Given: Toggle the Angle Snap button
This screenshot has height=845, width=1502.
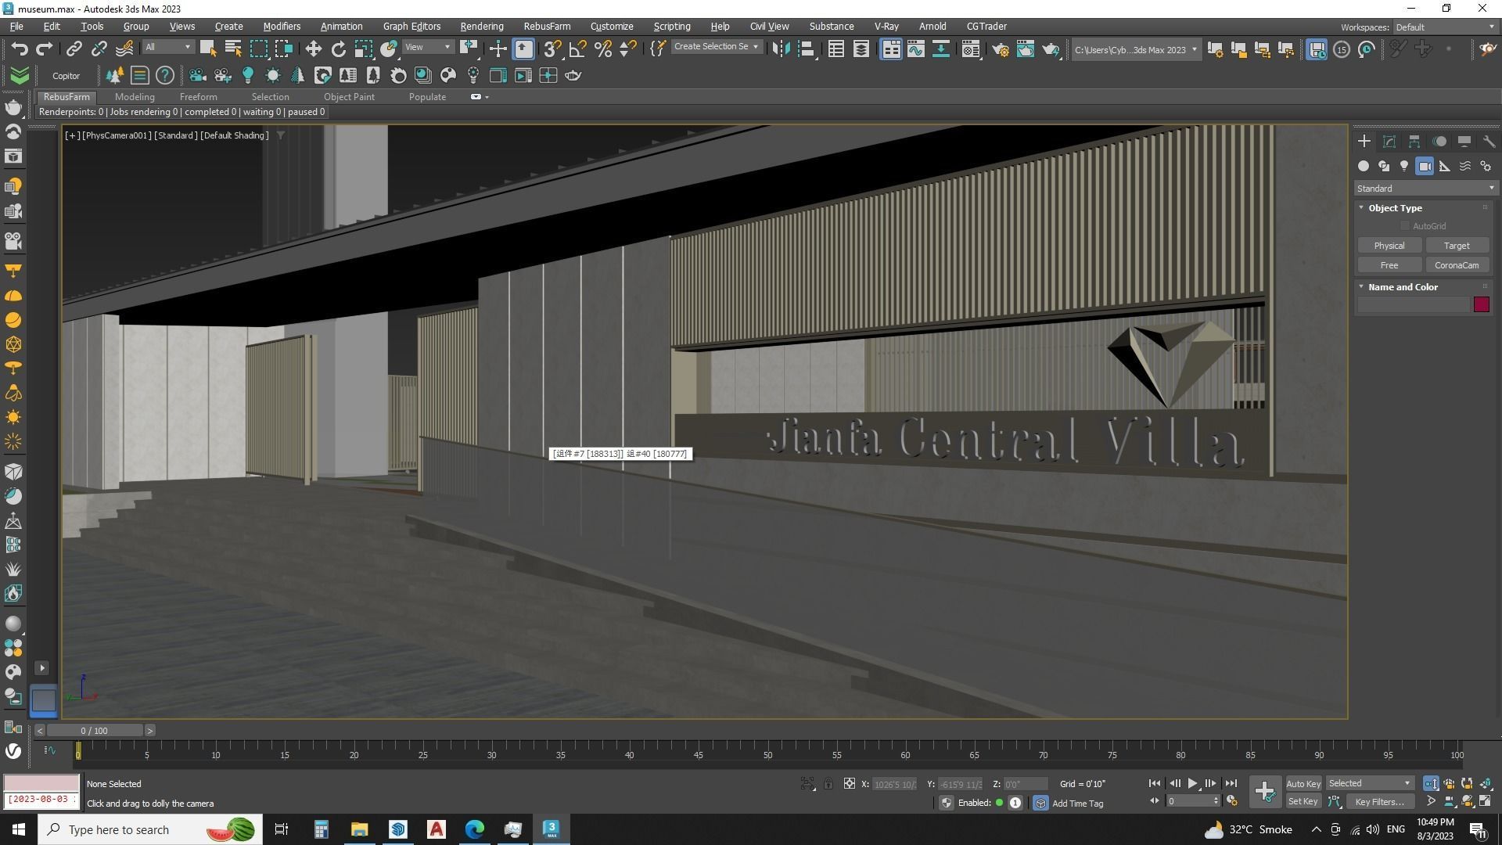Looking at the screenshot, I should coord(577,49).
